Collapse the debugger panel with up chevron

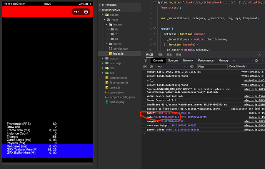(260, 55)
